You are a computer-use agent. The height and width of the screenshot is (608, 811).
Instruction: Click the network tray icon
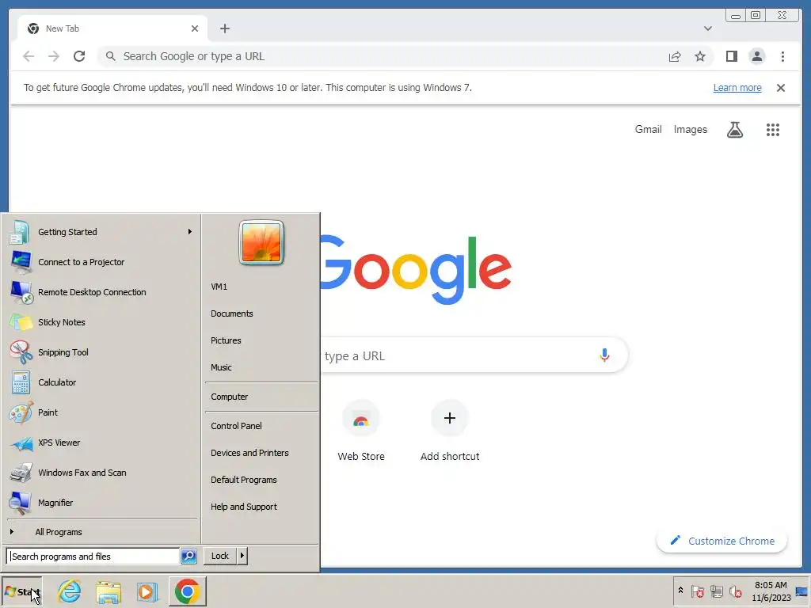[x=716, y=591]
